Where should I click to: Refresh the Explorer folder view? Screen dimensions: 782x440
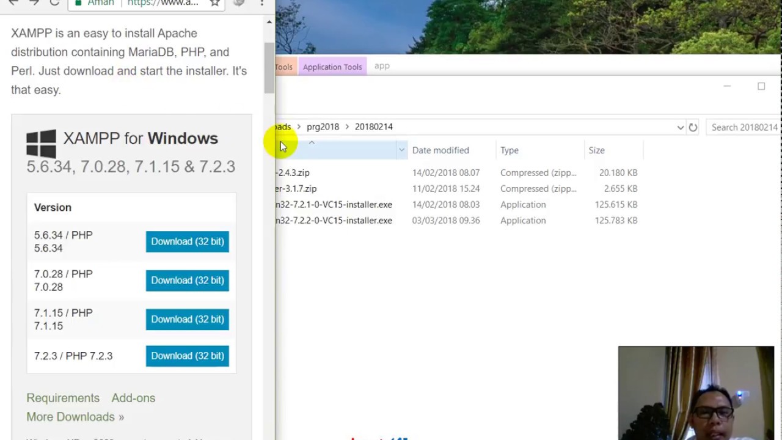pyautogui.click(x=693, y=127)
